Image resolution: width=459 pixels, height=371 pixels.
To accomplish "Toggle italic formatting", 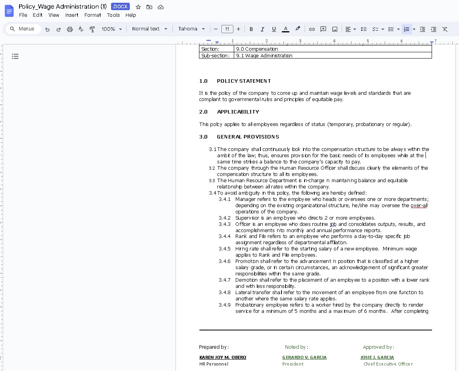I will point(262,29).
